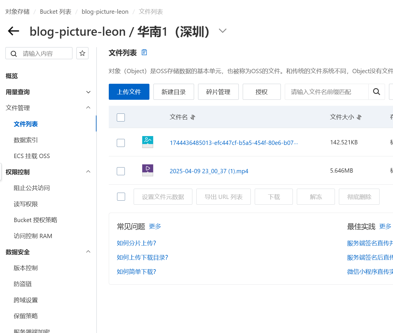Screen dimensions: 393x333
Task: Check the box for 1744436485013 image file
Action: [121, 143]
